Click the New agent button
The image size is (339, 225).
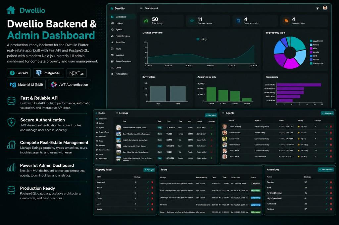[327, 113]
